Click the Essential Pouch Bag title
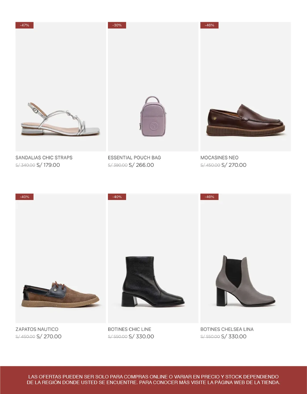 [134, 158]
